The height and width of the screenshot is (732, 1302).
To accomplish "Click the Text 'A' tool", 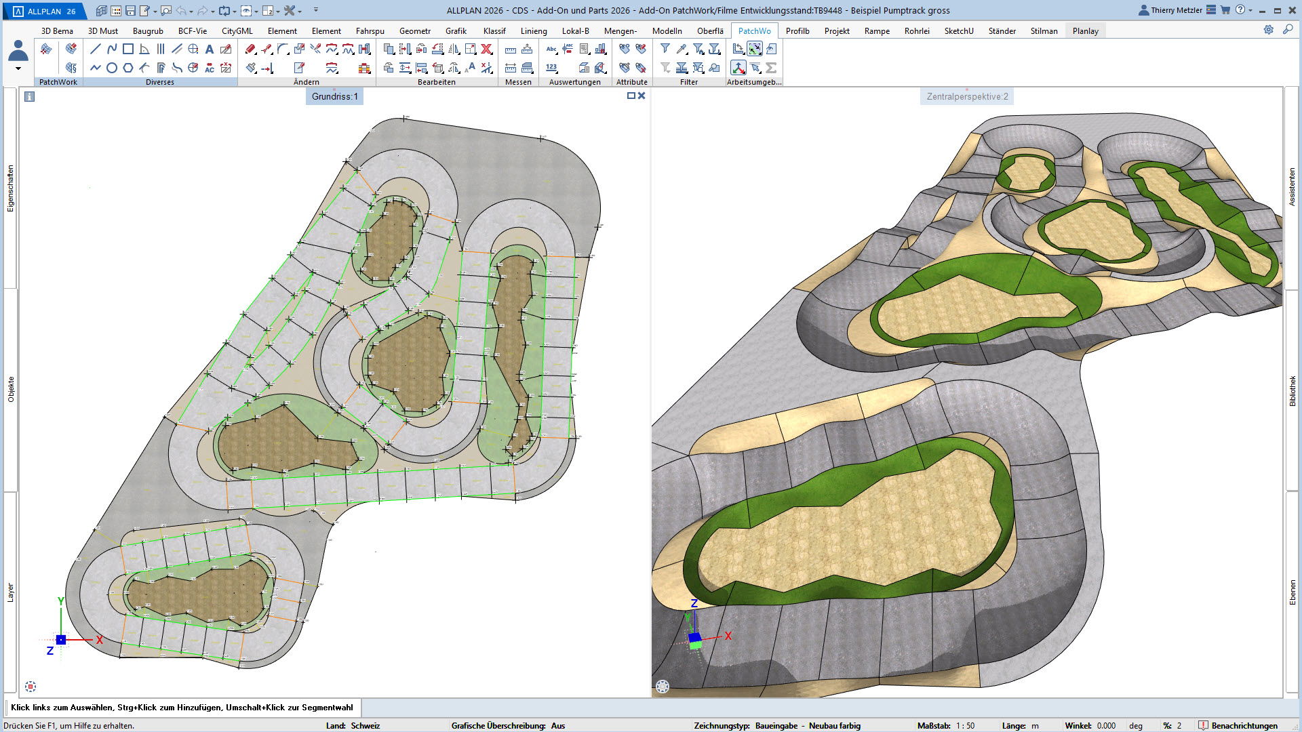I will [x=209, y=49].
